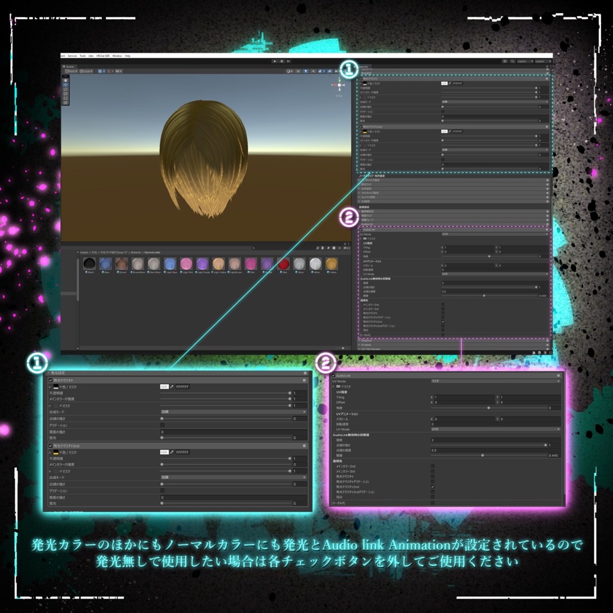Screen dimensions: 613x613
Task: Open Material folder in the Project breadcrumb
Action: coord(136,253)
